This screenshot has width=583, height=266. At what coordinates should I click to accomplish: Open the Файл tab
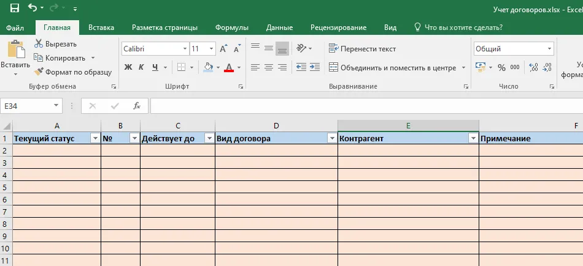point(15,28)
